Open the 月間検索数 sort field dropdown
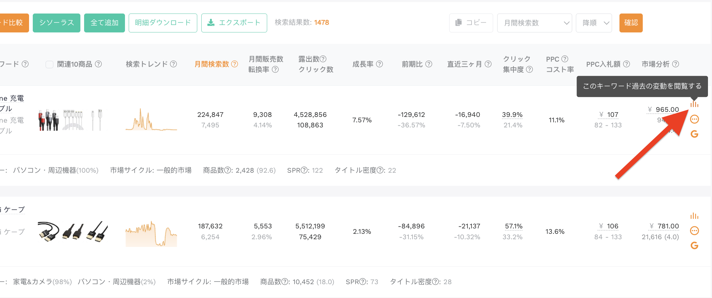 coord(534,23)
